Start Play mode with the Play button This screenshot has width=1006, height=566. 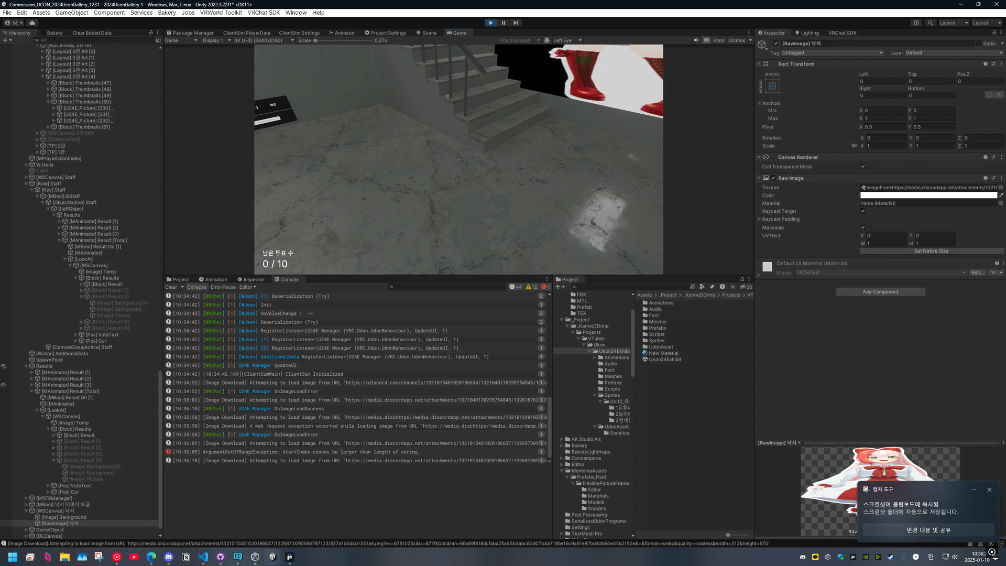490,23
